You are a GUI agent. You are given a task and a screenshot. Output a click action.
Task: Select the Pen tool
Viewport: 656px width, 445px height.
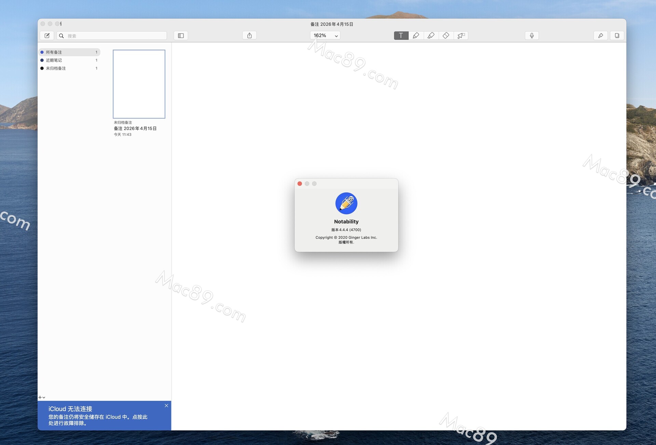(416, 36)
